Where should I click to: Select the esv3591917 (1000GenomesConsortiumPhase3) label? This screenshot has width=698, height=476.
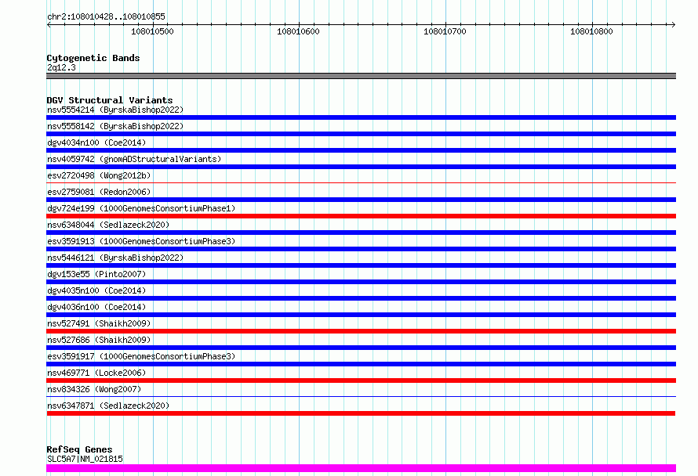point(141,356)
